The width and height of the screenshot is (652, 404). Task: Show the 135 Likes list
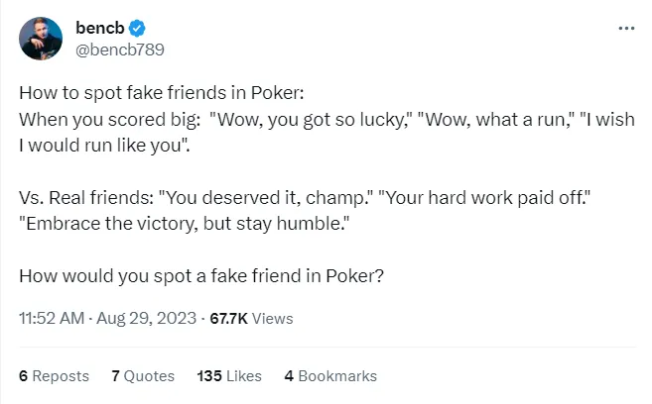coord(229,376)
